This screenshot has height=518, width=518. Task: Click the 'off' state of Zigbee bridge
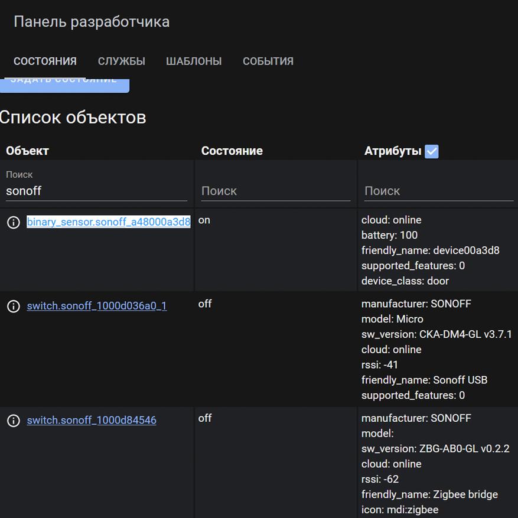click(205, 418)
